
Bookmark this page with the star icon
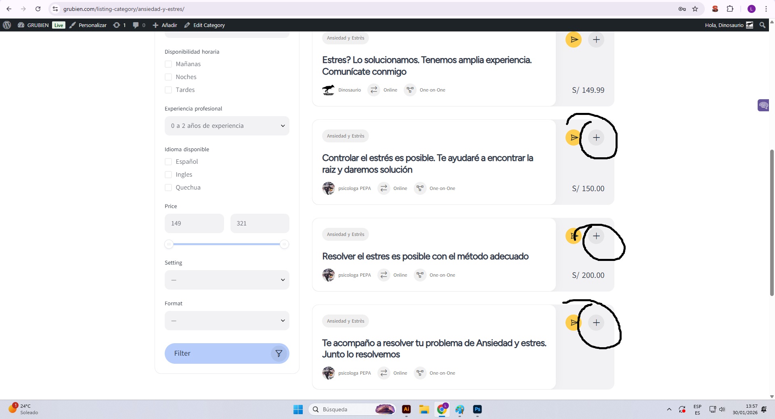(695, 9)
